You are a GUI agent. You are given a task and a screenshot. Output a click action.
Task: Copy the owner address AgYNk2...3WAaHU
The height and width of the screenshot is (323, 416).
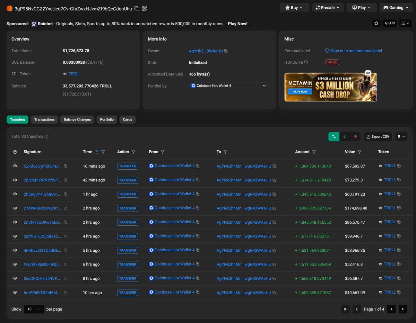(226, 51)
